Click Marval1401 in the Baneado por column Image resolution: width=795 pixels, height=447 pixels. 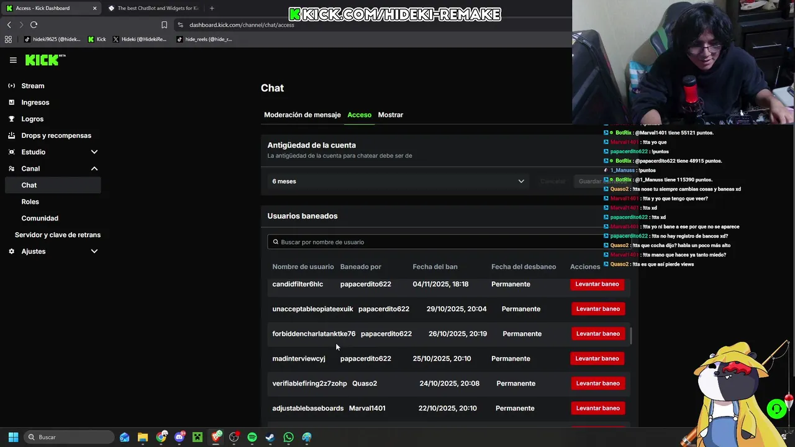(367, 409)
